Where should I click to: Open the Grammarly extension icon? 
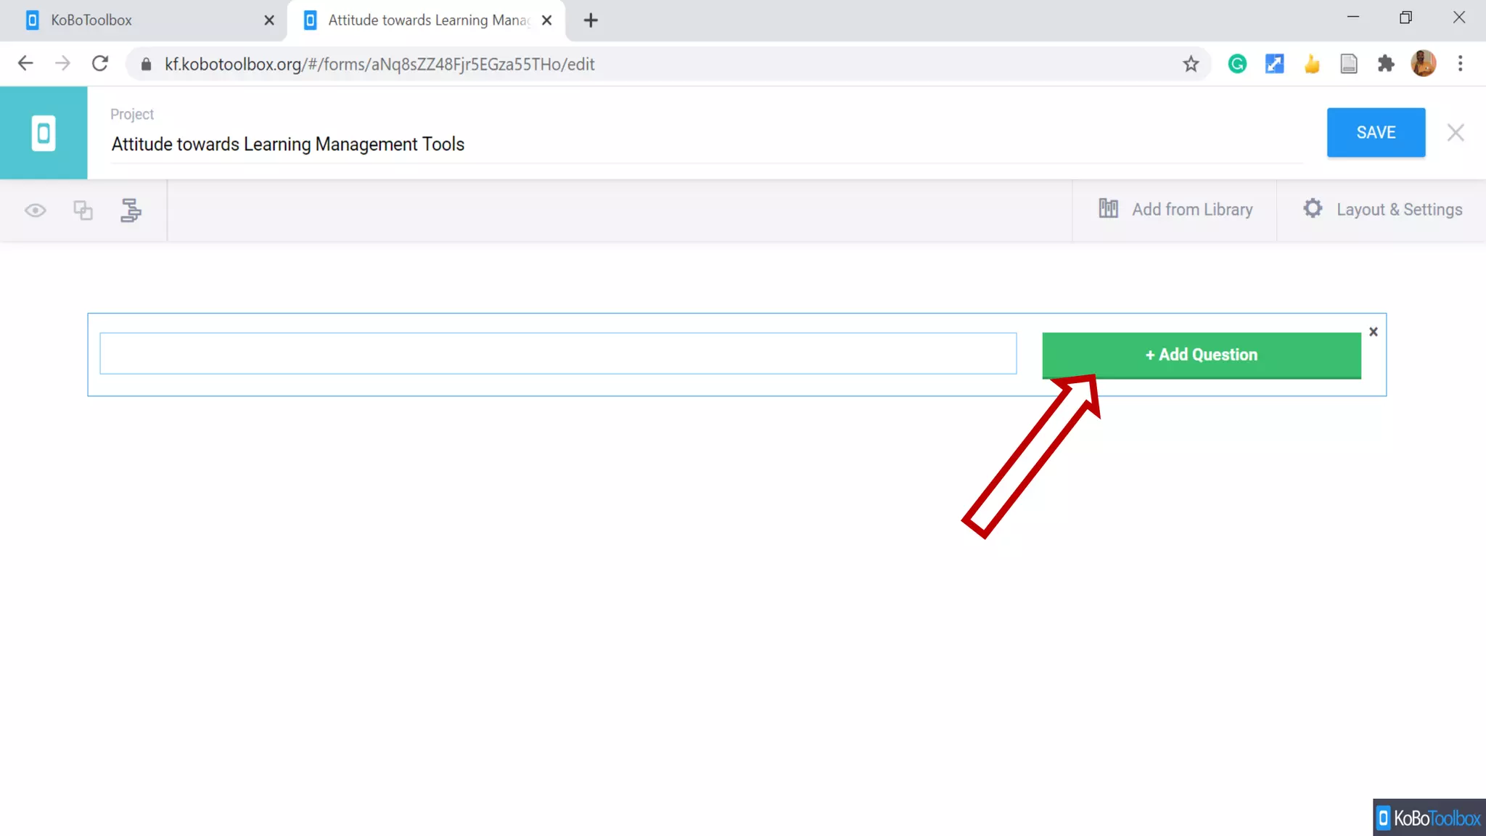coord(1237,64)
